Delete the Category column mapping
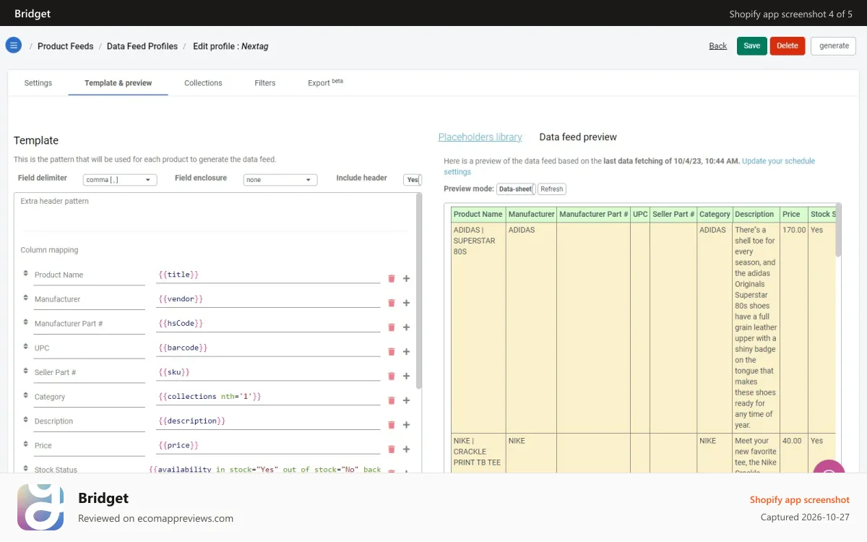Screen dimensions: 867x542 [392, 400]
